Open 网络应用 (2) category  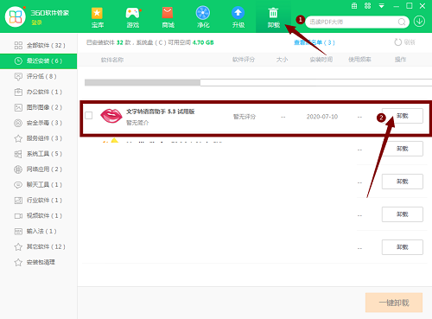[x=38, y=169]
